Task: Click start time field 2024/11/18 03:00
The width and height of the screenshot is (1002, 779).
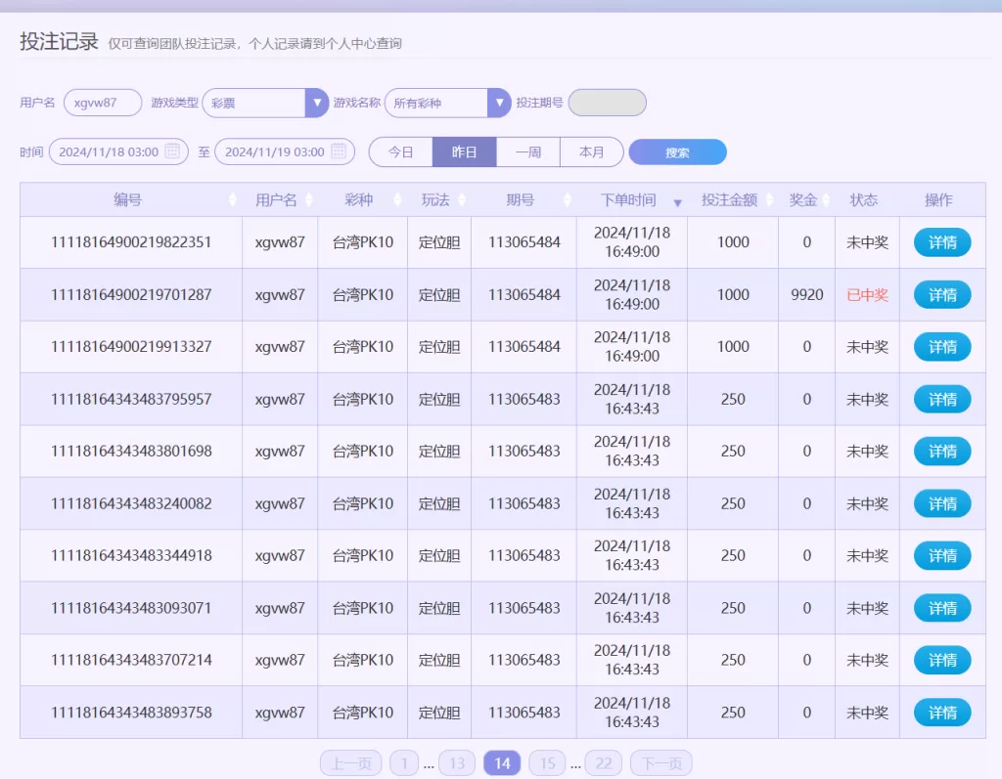Action: point(118,151)
